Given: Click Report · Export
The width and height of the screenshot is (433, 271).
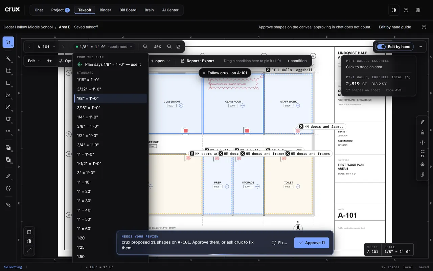Looking at the screenshot, I should [x=198, y=61].
